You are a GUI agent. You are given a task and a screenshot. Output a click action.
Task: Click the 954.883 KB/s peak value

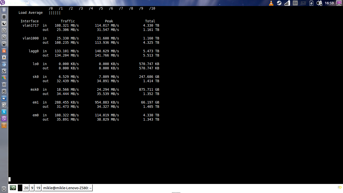107,102
